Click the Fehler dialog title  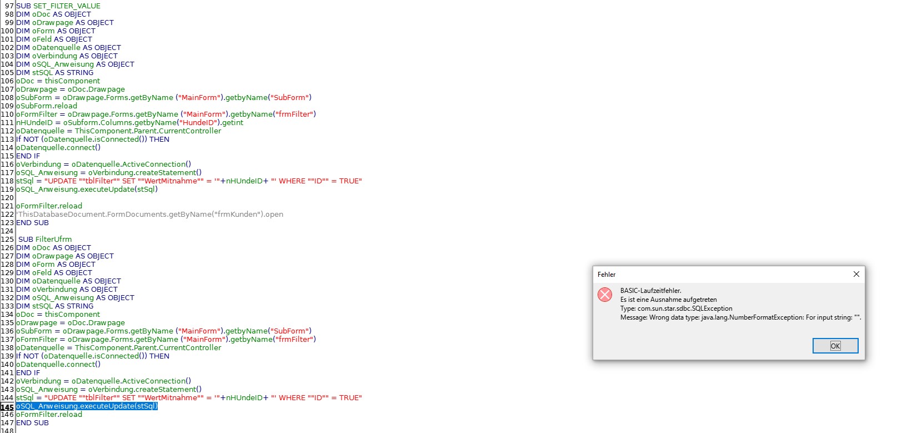pos(607,275)
